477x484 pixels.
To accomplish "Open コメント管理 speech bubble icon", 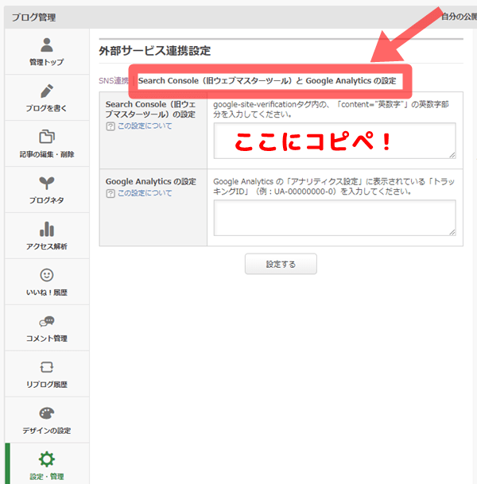I will pyautogui.click(x=47, y=321).
